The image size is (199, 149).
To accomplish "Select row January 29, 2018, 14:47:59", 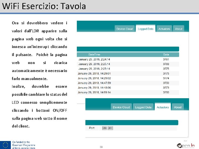I will [x=128, y=83].
